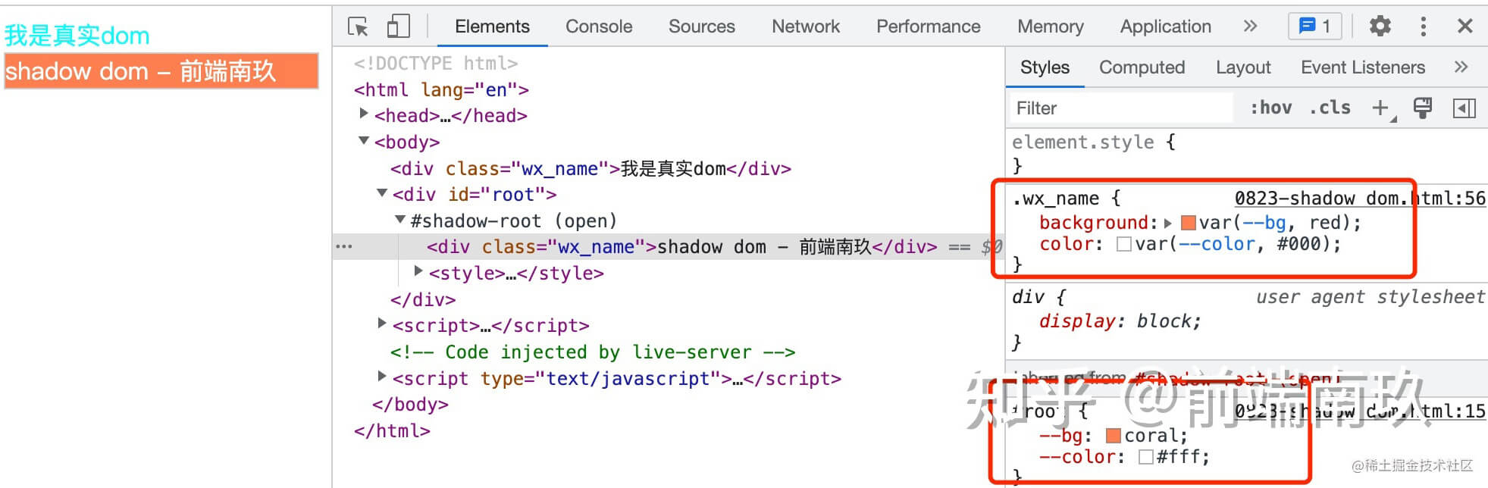
Task: Open the background var(--bg) color swatch
Action: 1188,223
